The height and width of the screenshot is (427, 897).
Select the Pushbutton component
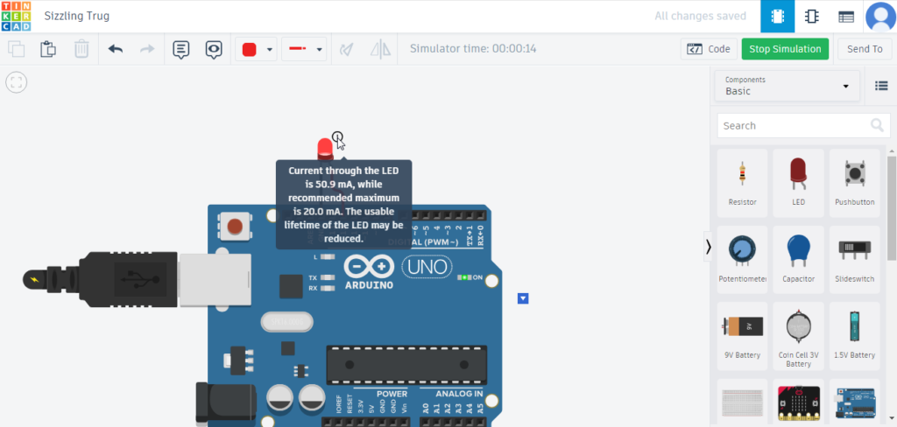854,183
